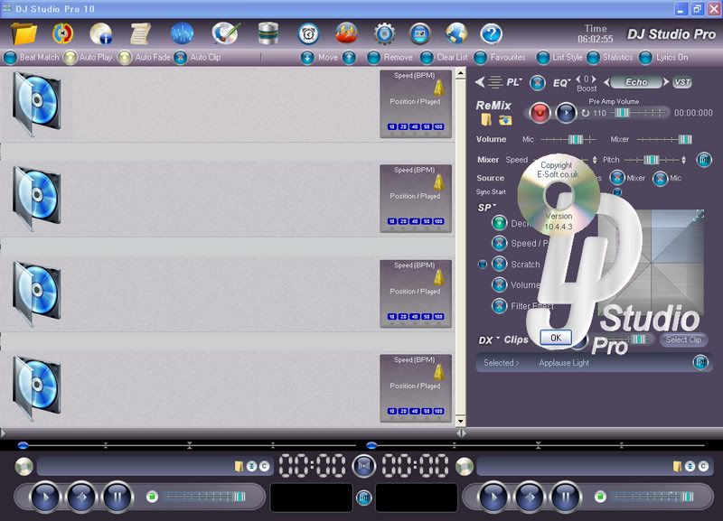Toggle the Mic source button
The image size is (723, 521).
tap(661, 178)
